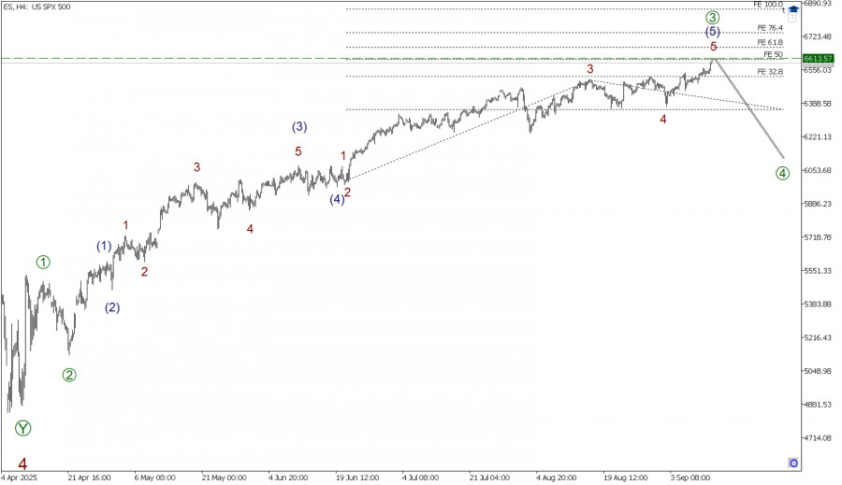Click the 6890.93 price on the scale
842x485 pixels.
pyautogui.click(x=819, y=4)
